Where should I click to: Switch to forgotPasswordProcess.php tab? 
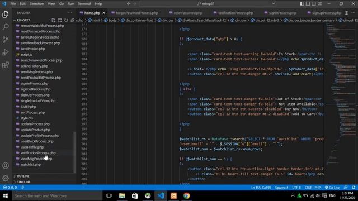pos(135,13)
